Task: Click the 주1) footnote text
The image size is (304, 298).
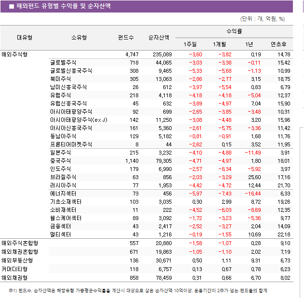Action: [138, 290]
